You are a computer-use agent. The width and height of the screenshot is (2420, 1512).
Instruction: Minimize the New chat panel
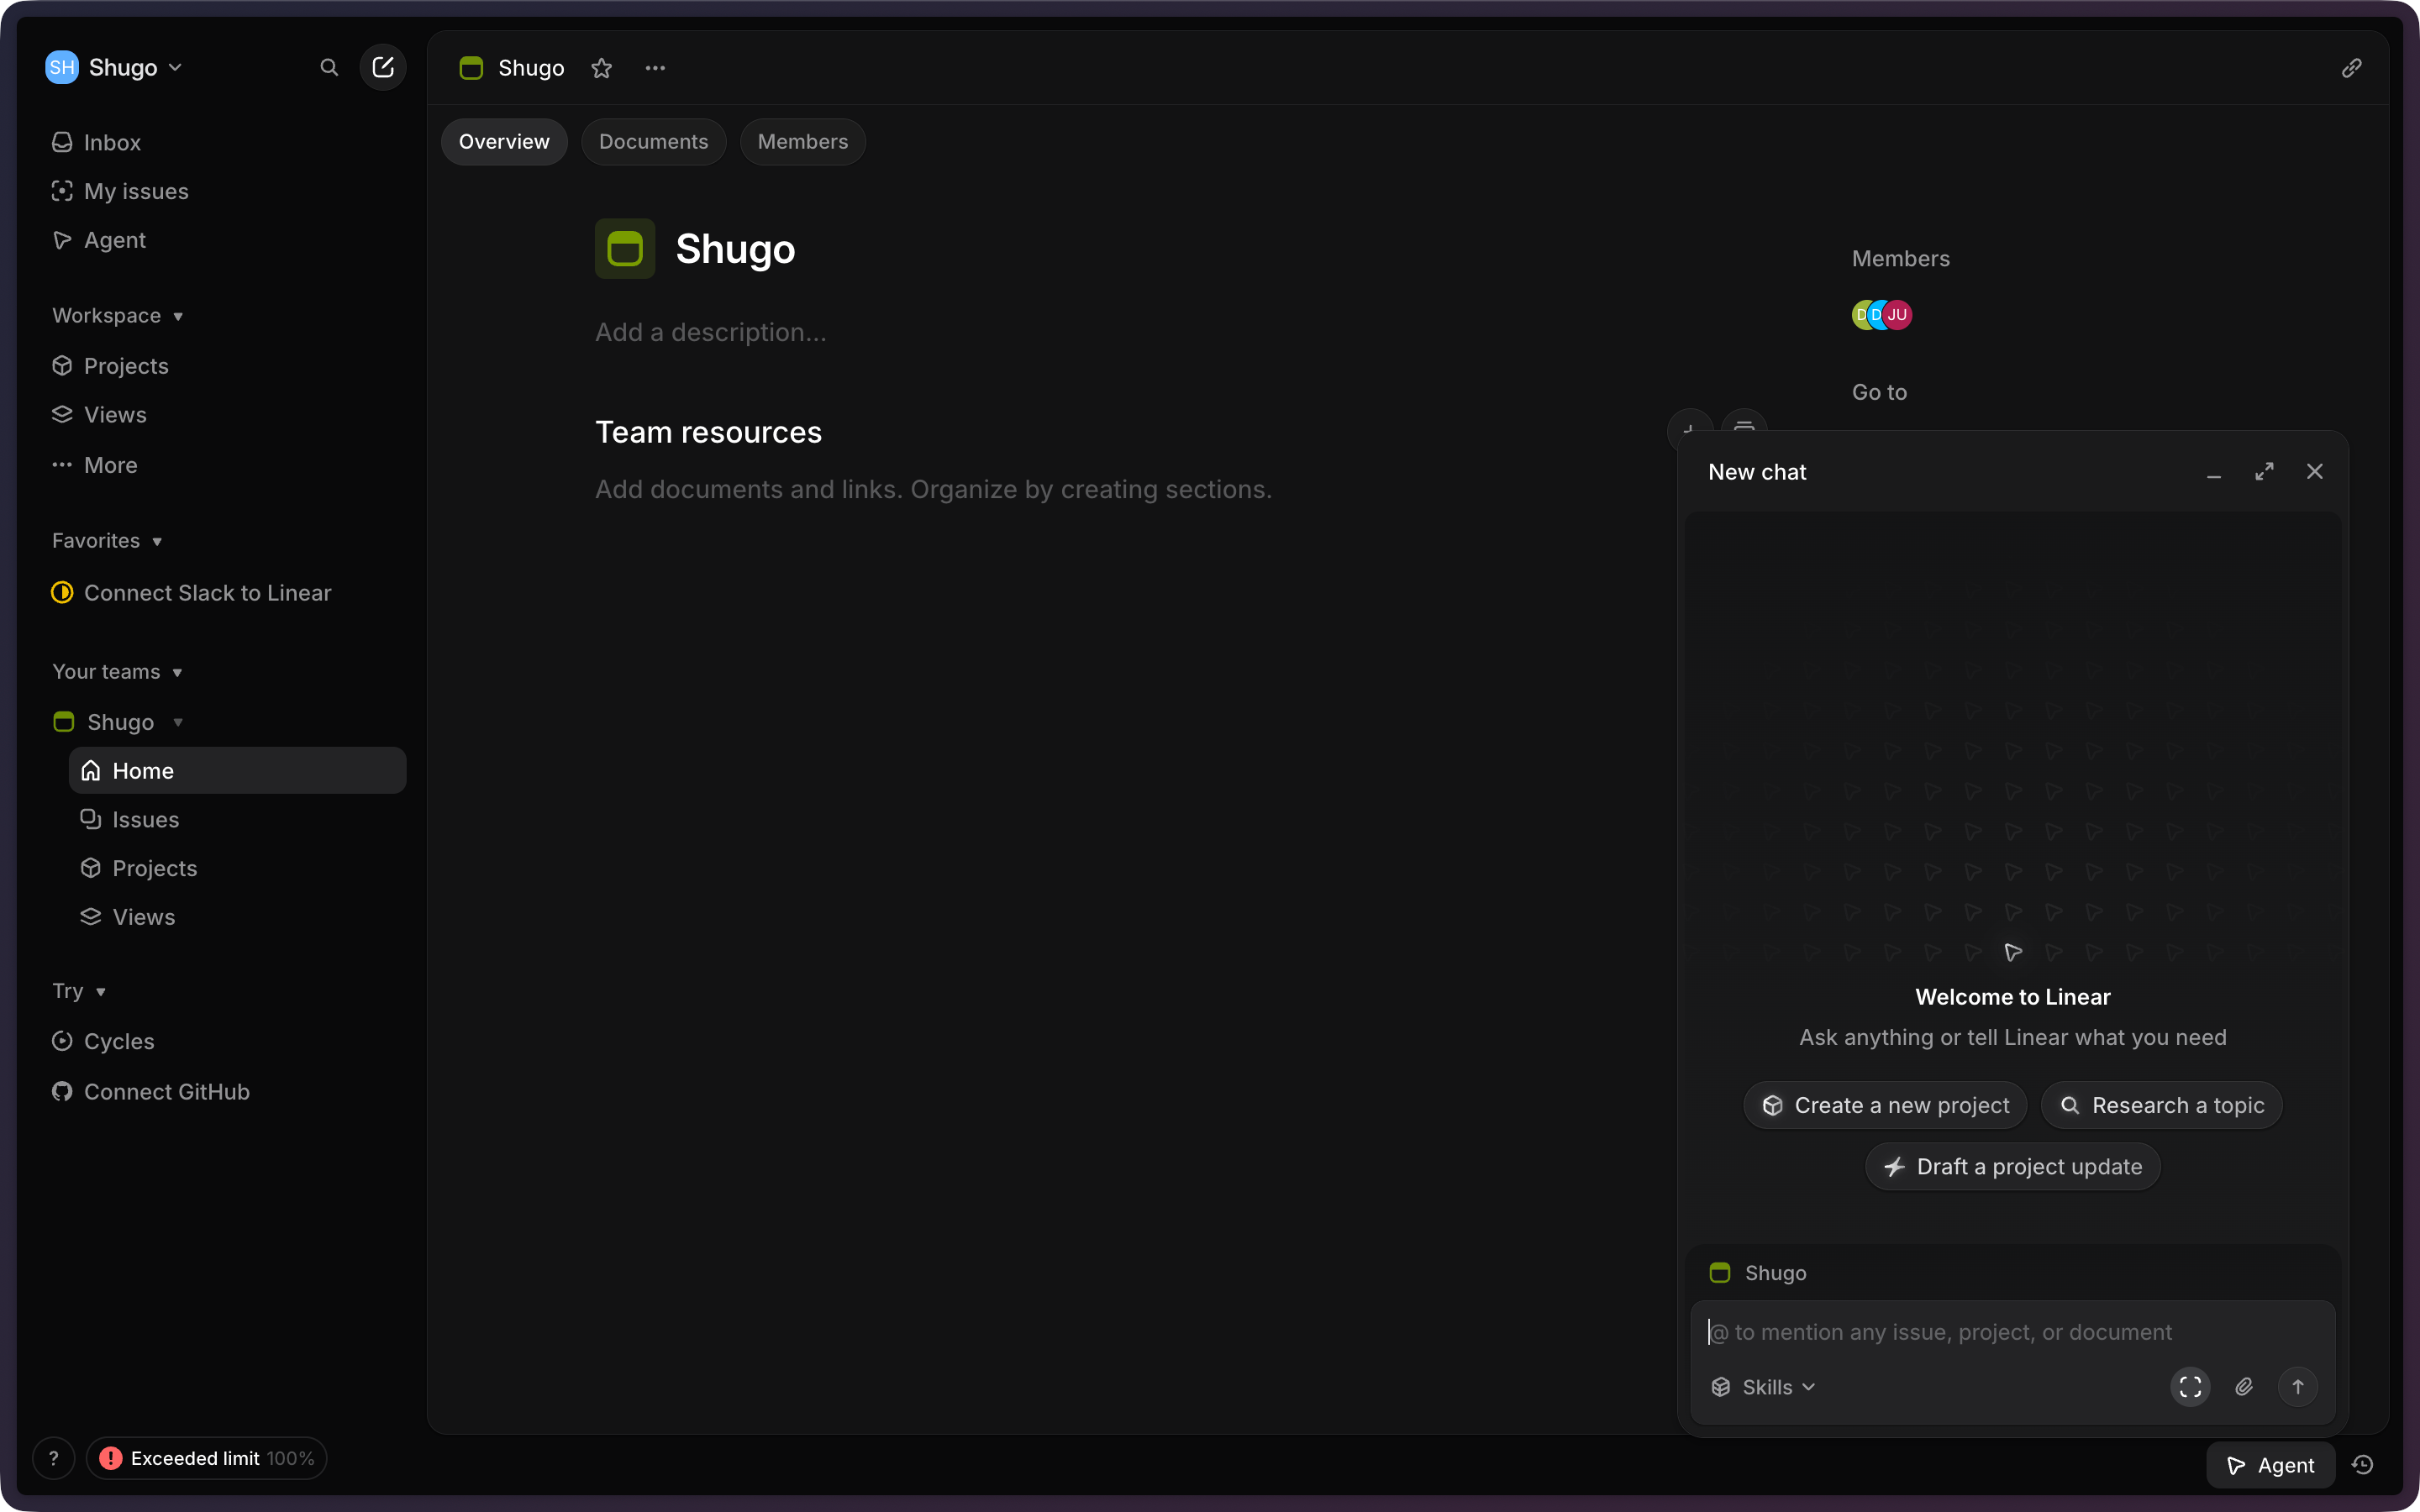2214,472
